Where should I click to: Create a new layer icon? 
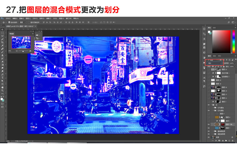coord(229,140)
